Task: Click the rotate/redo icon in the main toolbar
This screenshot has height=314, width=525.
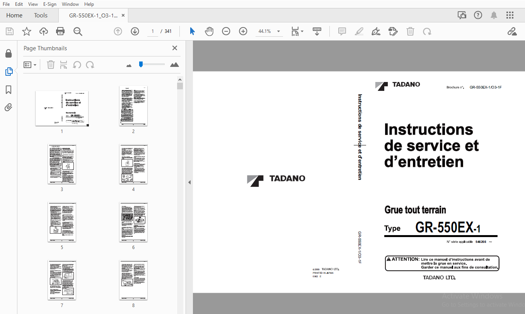Action: point(427,31)
